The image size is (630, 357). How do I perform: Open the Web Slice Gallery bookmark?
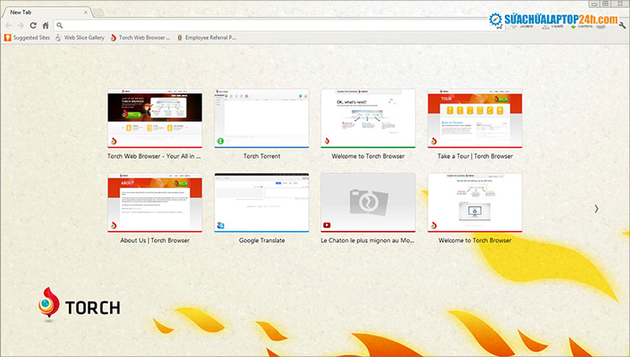pyautogui.click(x=80, y=37)
